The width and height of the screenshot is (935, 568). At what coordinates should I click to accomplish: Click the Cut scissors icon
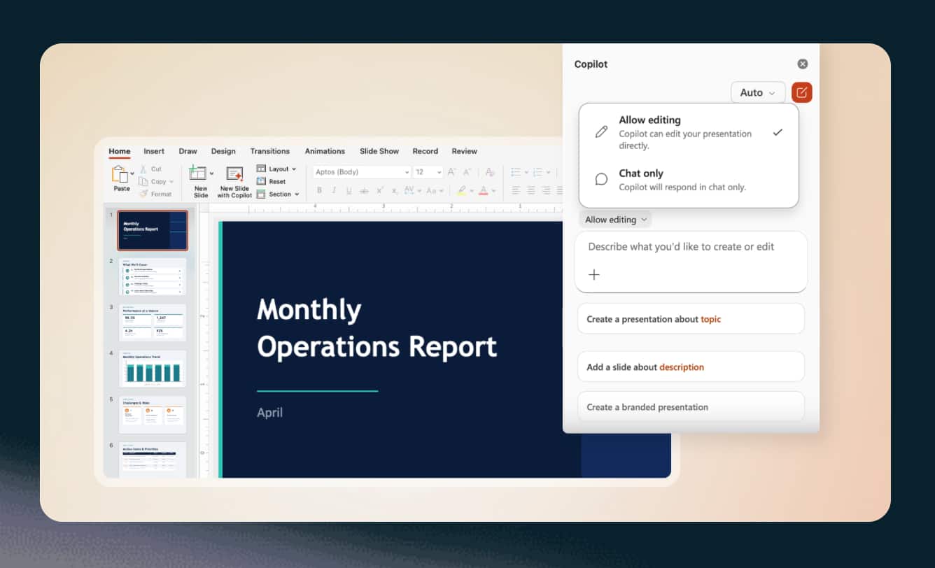coord(143,169)
